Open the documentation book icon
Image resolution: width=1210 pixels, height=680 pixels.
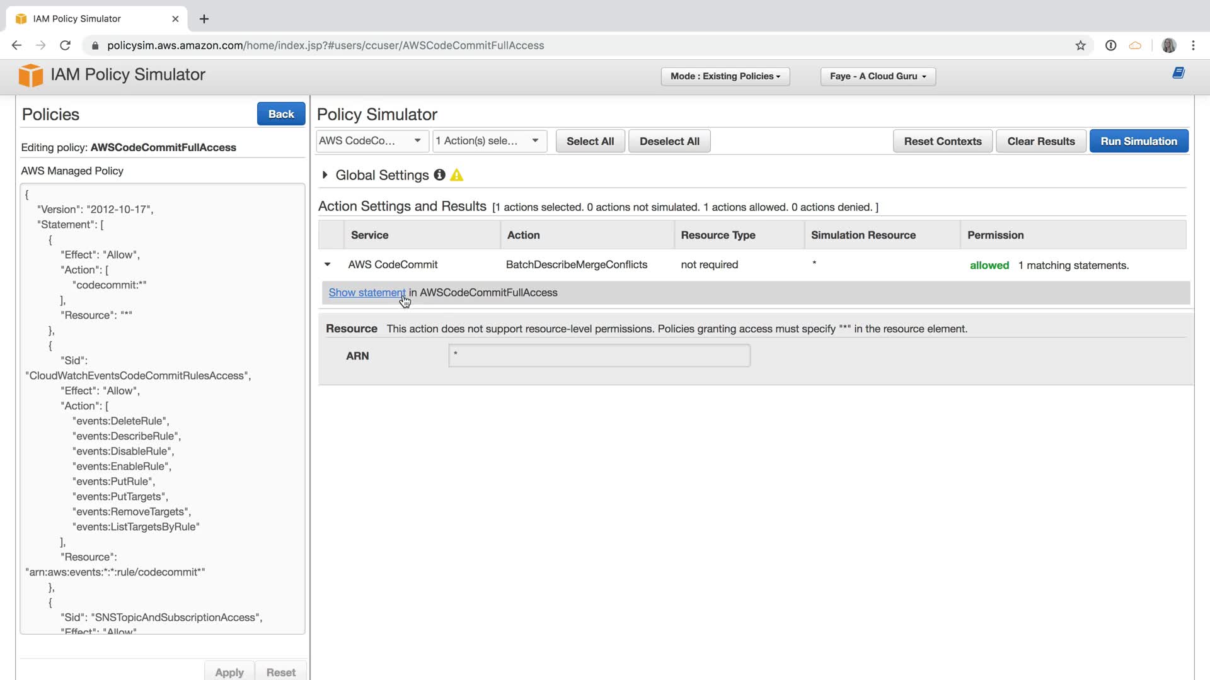click(x=1178, y=73)
